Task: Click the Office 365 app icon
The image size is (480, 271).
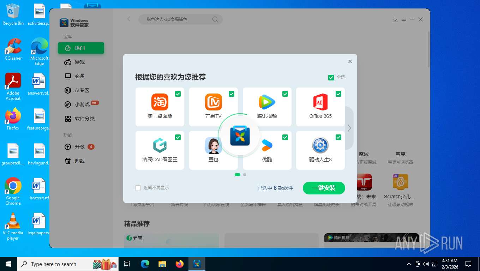Action: pos(320,102)
